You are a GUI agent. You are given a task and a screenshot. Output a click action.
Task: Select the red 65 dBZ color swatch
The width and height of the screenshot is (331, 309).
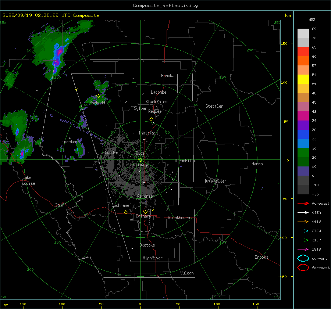(x=303, y=51)
